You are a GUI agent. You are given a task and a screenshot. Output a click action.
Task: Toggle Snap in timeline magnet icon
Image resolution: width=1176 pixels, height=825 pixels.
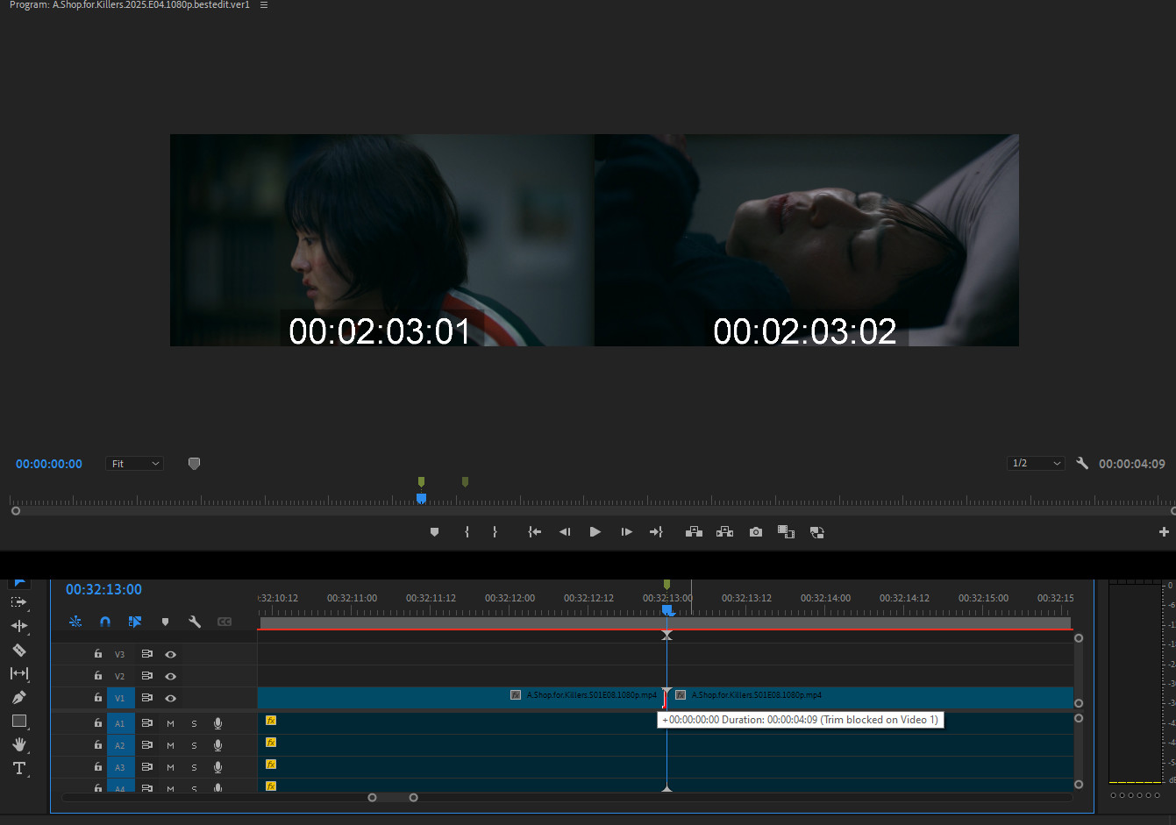click(105, 622)
